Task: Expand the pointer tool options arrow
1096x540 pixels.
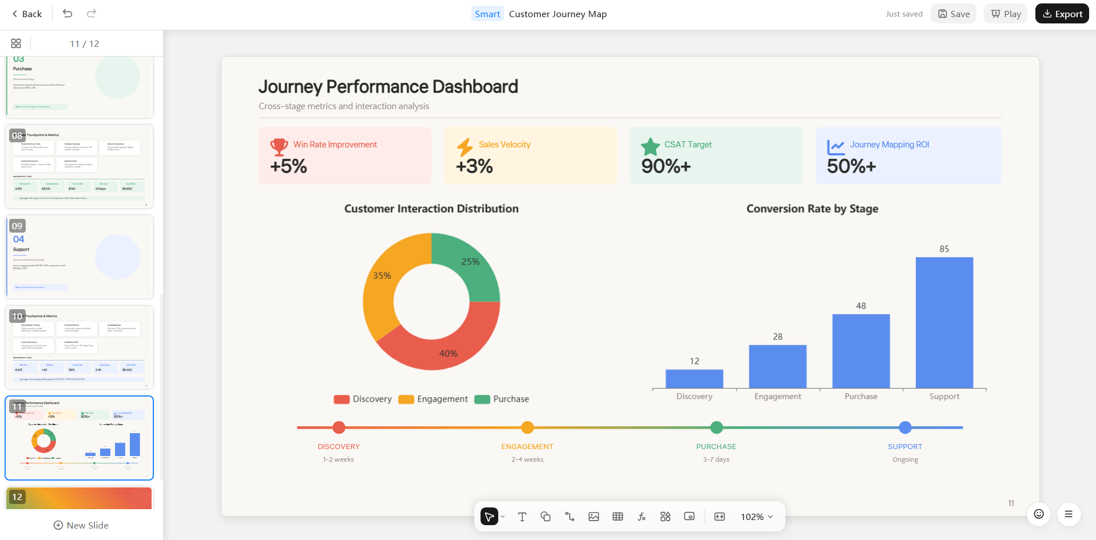Action: (x=503, y=517)
